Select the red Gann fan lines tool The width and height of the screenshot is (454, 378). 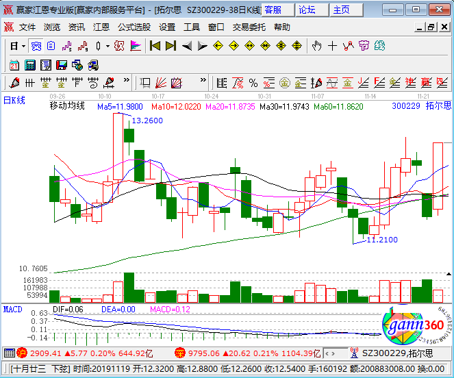point(161,83)
